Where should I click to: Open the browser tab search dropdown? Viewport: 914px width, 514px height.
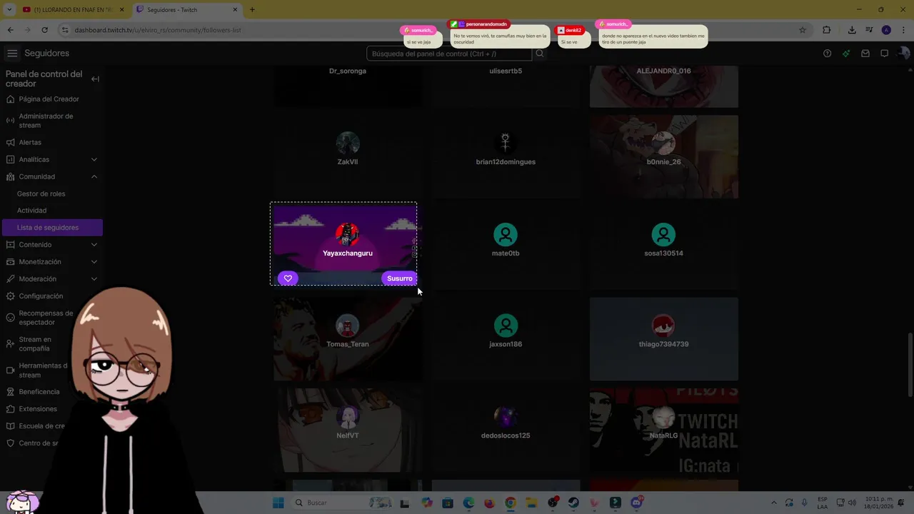pos(9,9)
